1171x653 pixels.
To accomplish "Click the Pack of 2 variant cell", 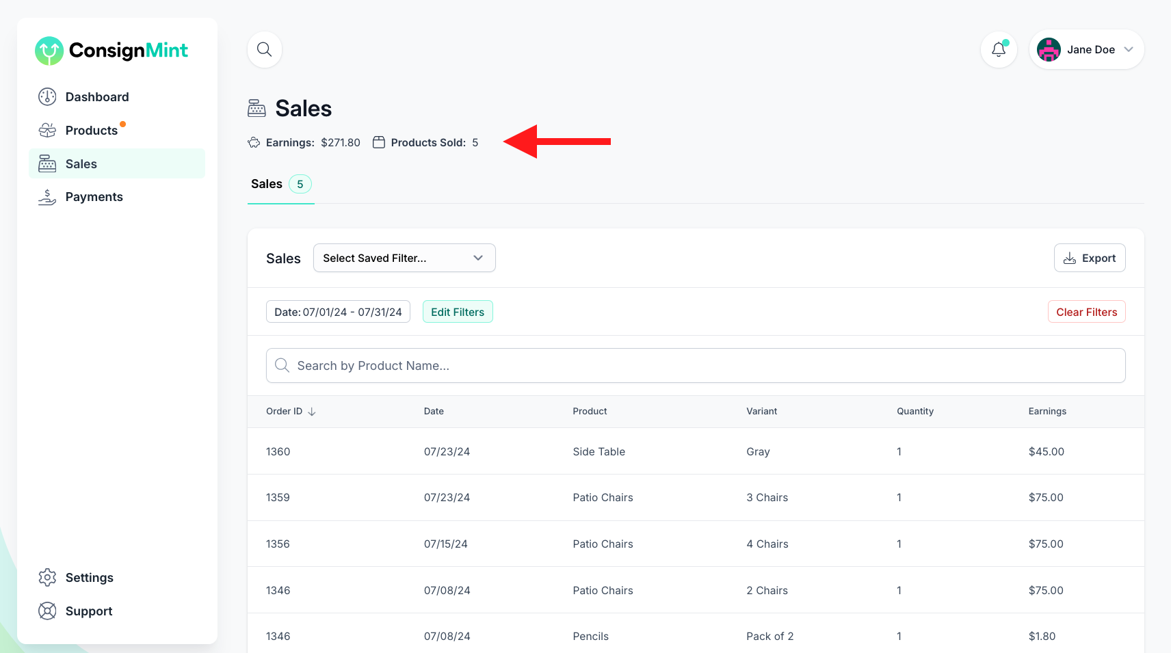I will click(x=770, y=636).
